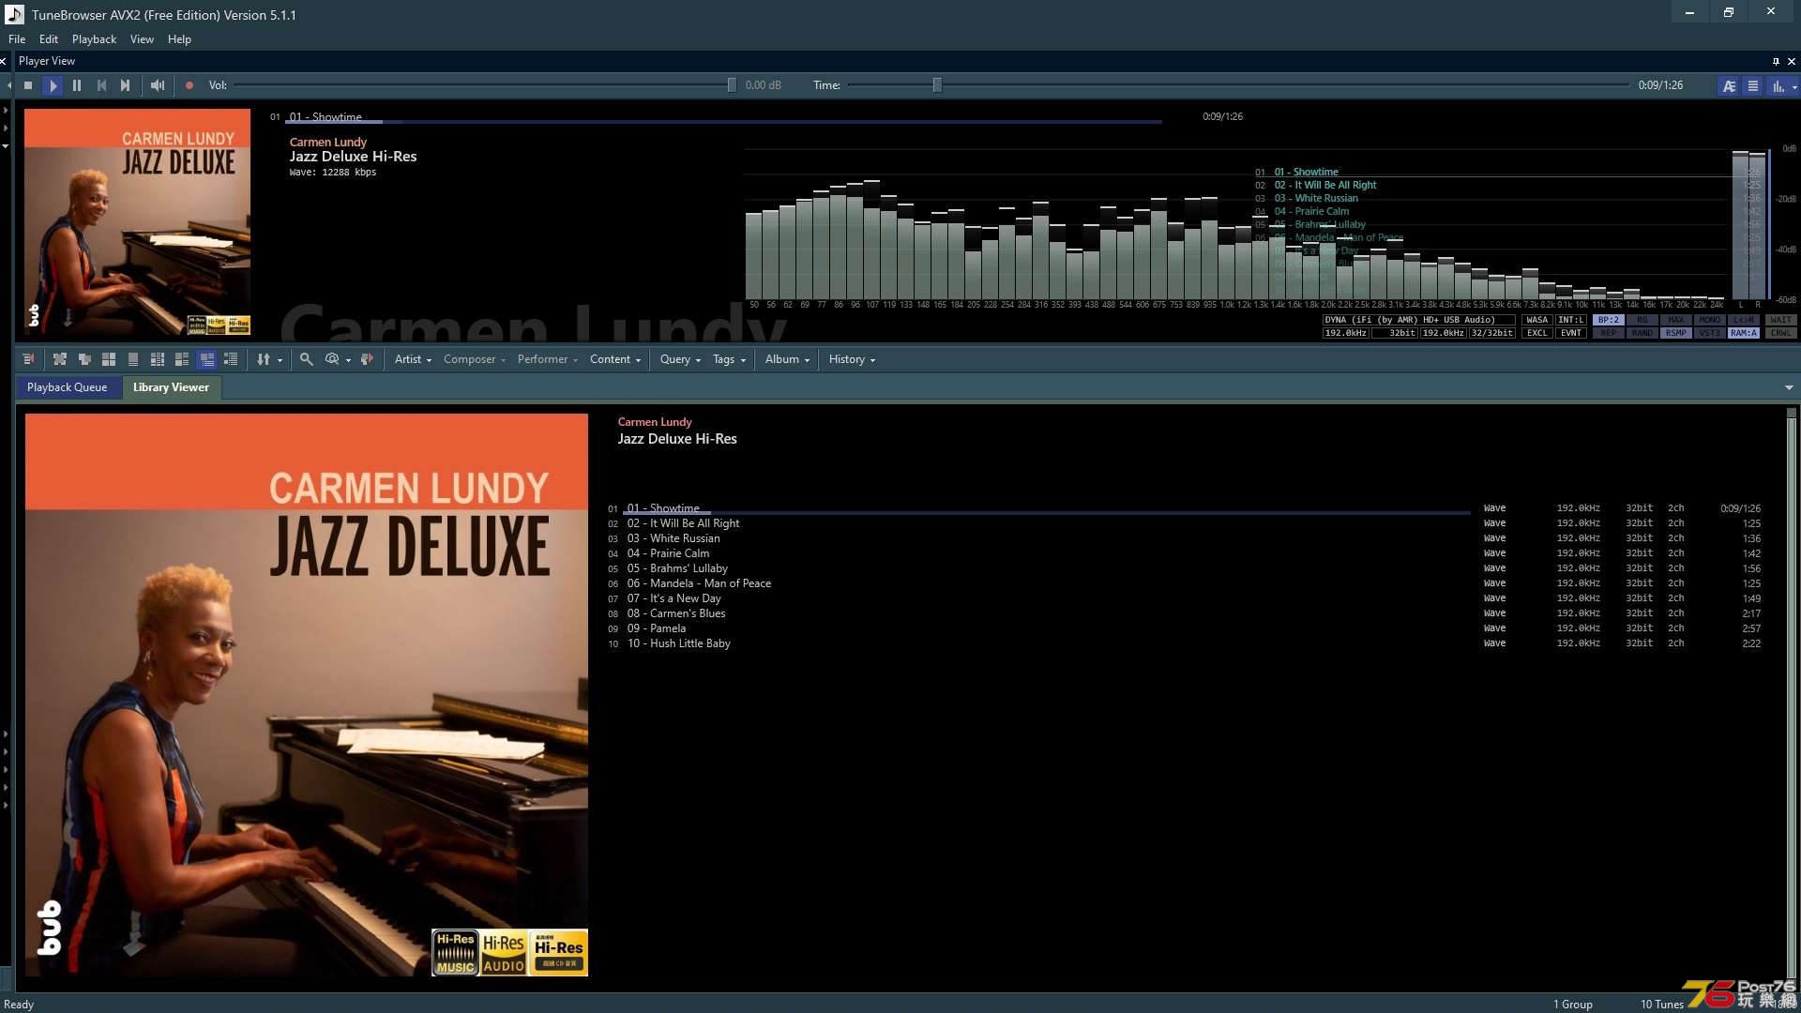Open the Album dropdown
This screenshot has height=1013, width=1801.
[x=787, y=359]
